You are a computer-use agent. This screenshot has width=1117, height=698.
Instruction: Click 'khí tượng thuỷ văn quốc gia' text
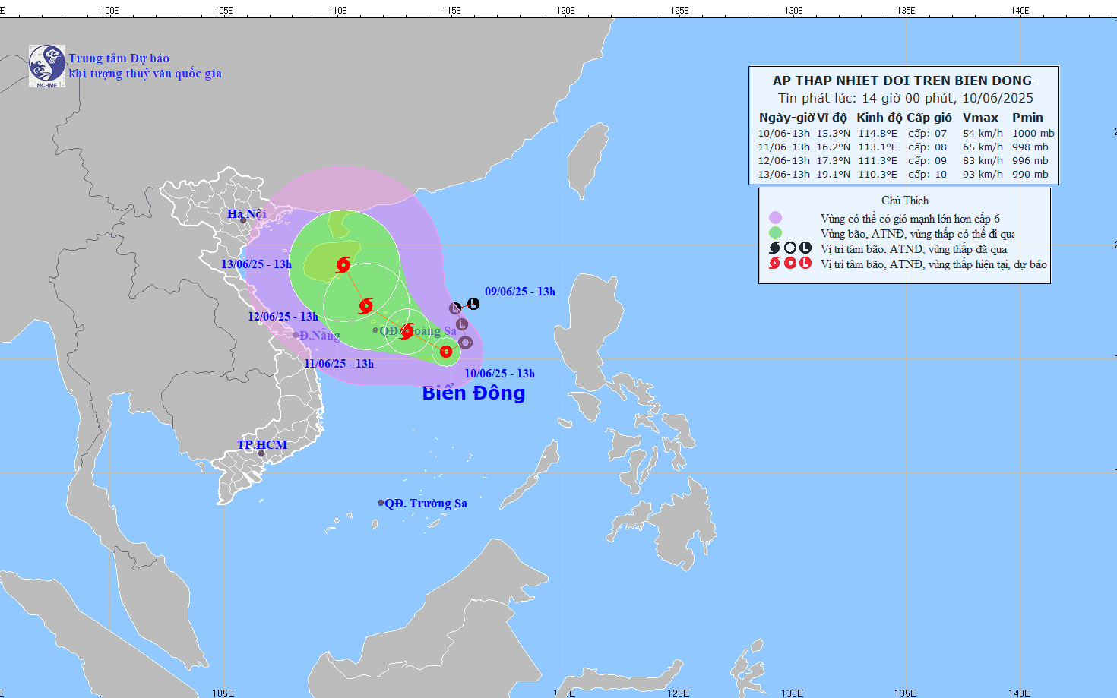coord(145,74)
